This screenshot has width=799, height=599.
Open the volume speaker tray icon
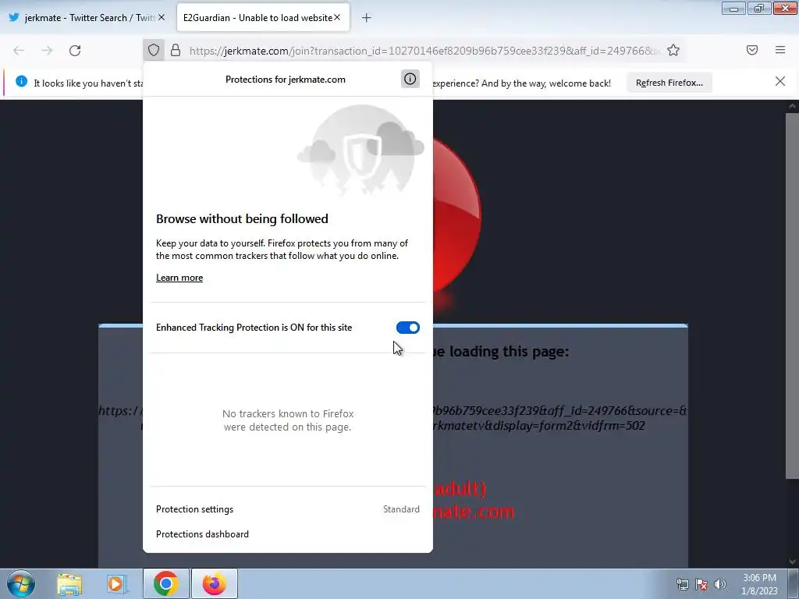click(720, 584)
